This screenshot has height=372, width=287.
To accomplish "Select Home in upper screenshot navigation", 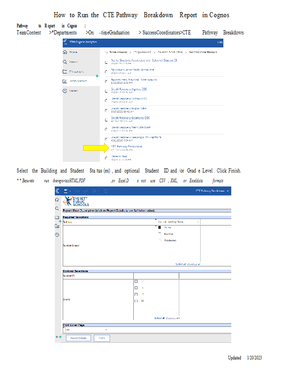I will (x=73, y=52).
